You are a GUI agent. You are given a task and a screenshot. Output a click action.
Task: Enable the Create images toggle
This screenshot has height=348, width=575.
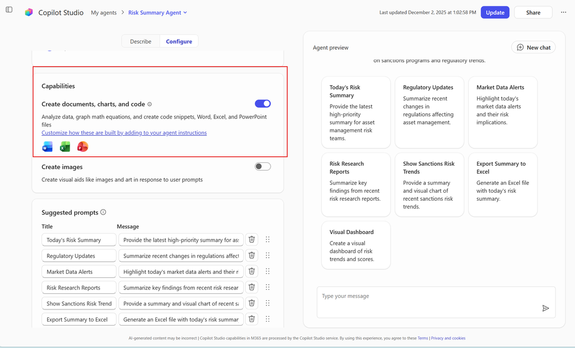tap(262, 166)
